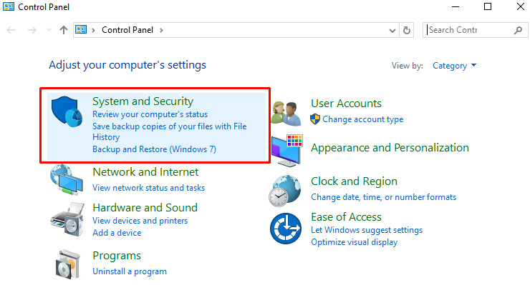530x285 pixels.
Task: Open the address bar history dropdown
Action: point(392,30)
